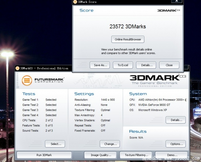
Task: Start benchmark with Run 3DMark
Action: [x=44, y=155]
